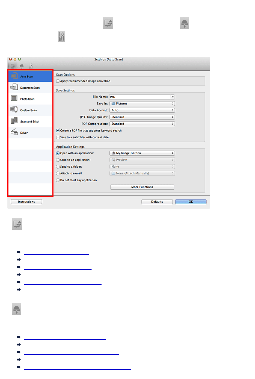255x379 pixels.
Task: Select Attach to e-mail radio button
Action: coord(58,173)
